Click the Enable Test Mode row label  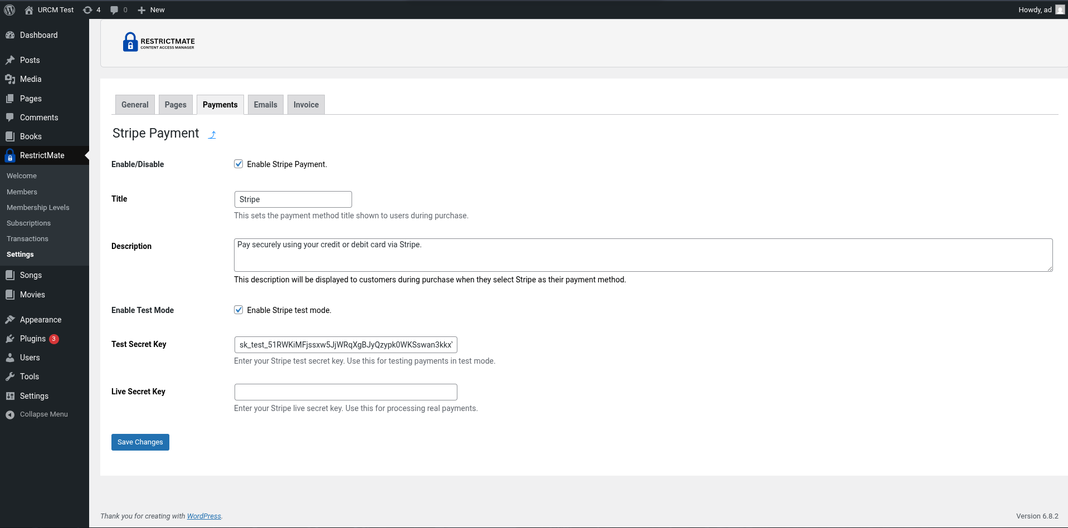pyautogui.click(x=143, y=310)
